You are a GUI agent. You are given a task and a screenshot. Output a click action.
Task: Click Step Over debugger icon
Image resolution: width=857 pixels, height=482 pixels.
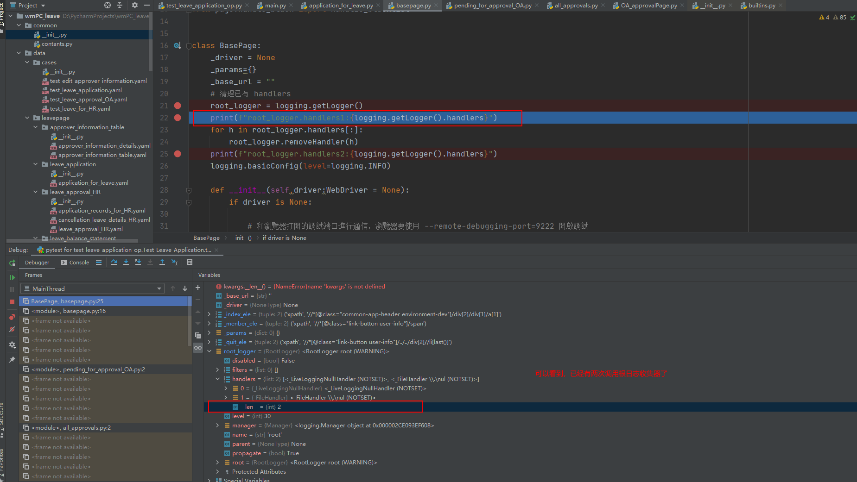[114, 262]
